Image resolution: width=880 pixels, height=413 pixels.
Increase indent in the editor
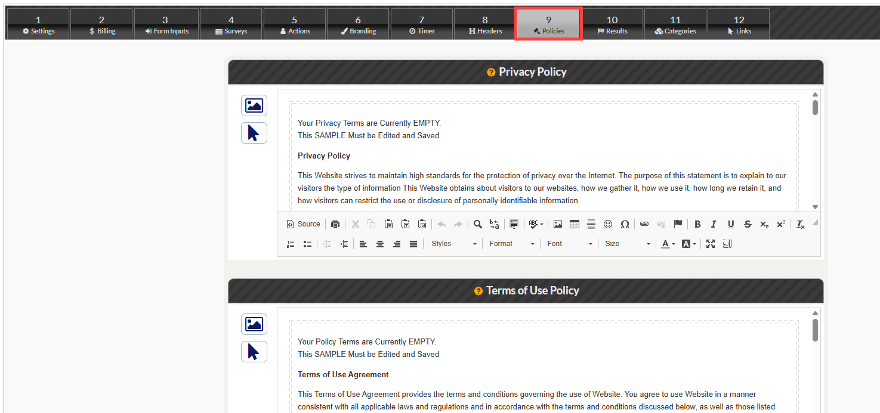[x=344, y=244]
